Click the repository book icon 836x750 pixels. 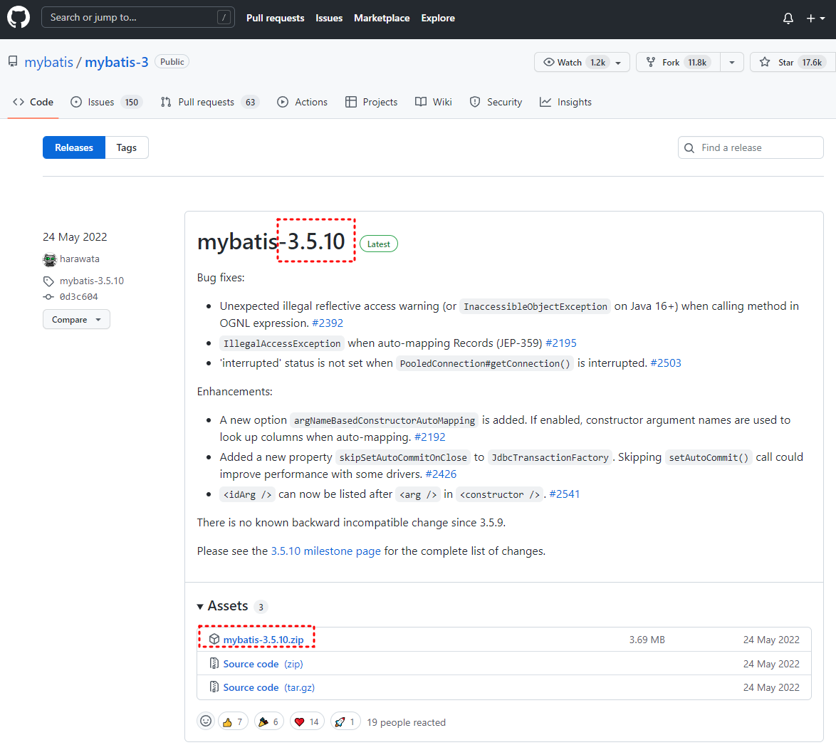click(x=13, y=61)
